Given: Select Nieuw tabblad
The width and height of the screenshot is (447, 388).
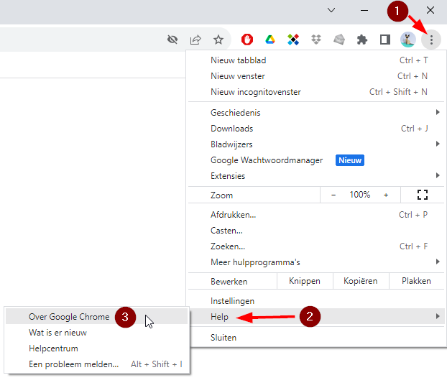Looking at the screenshot, I should 316,60.
